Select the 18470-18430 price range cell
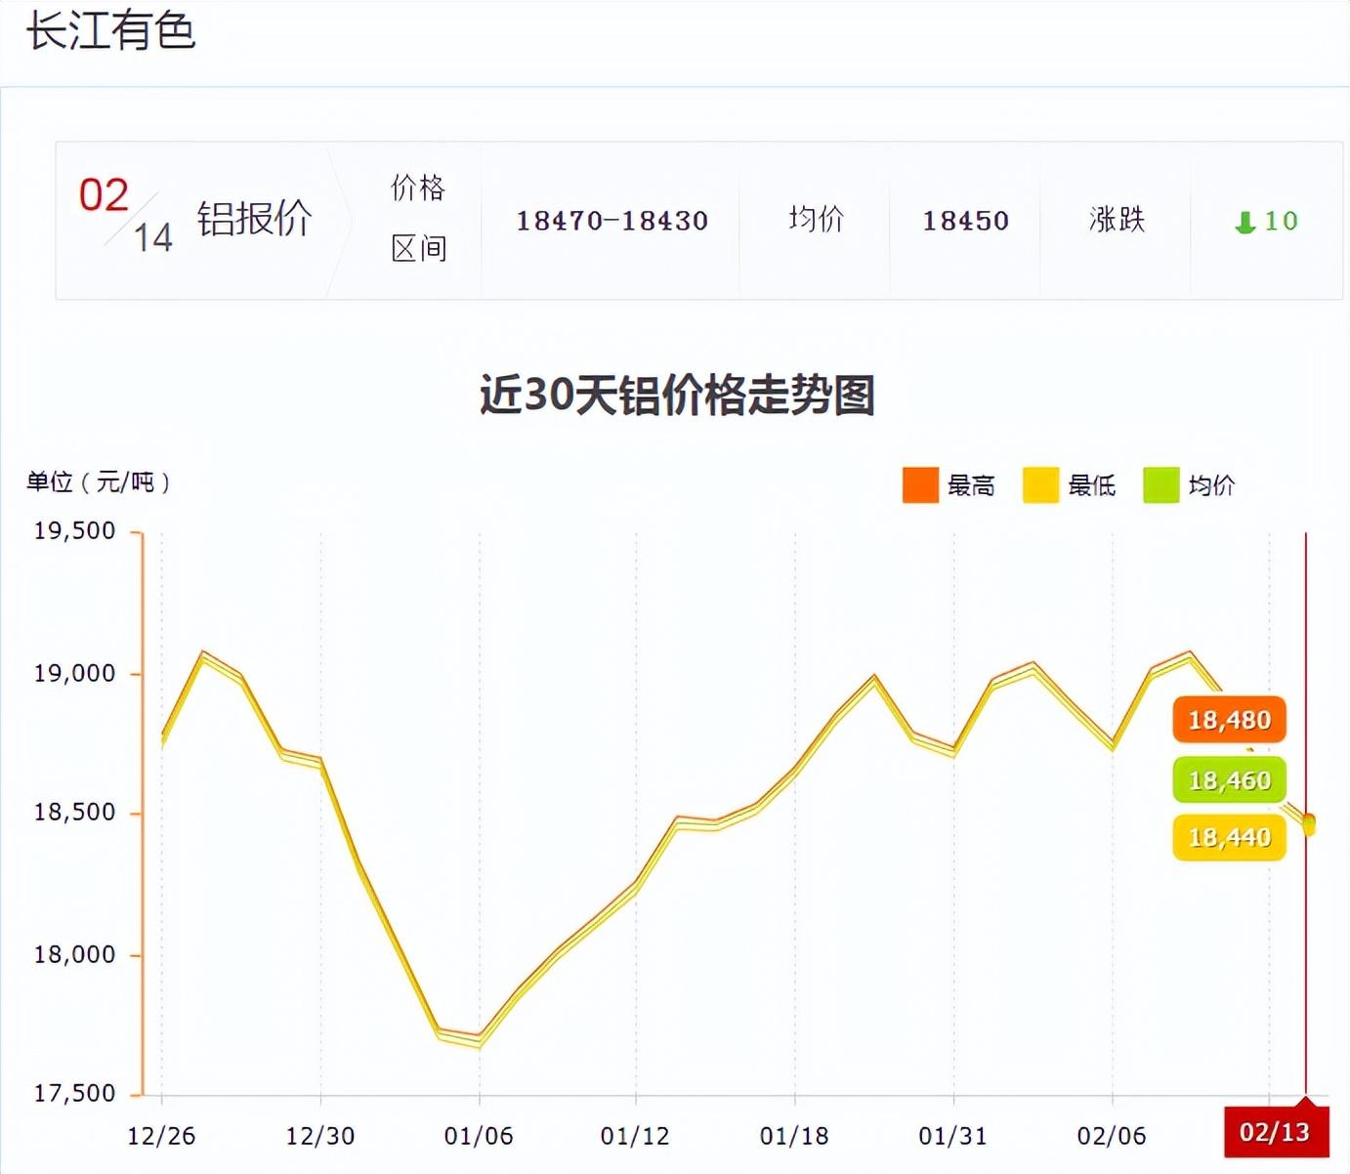Image resolution: width=1350 pixels, height=1174 pixels. point(612,221)
